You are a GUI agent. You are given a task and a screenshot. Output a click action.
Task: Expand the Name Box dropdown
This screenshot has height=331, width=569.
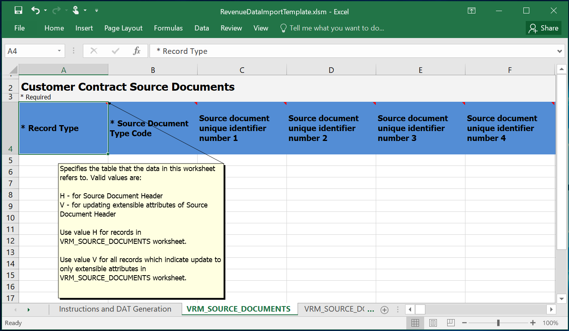[x=59, y=51]
